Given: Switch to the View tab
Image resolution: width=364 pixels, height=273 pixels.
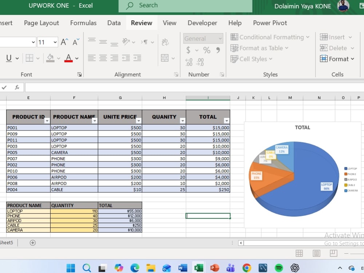Looking at the screenshot, I should pos(170,23).
